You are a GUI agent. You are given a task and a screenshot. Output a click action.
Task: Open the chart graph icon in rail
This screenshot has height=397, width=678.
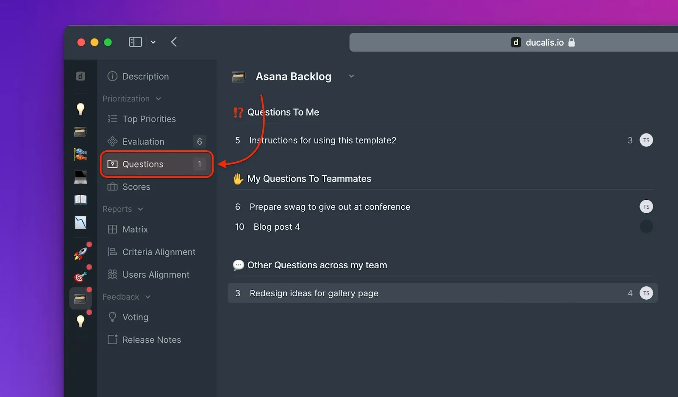[80, 222]
